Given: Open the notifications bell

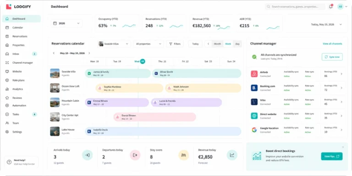Looking at the screenshot, I should coord(330,6).
